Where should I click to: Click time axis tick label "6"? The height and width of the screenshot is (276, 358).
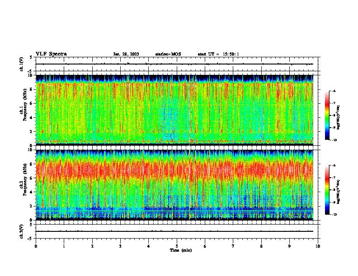[205, 246]
